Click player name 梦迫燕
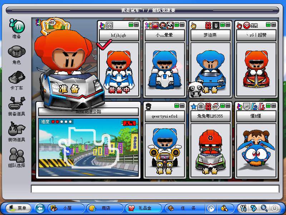The width and height of the screenshot is (286, 215). pos(211,35)
